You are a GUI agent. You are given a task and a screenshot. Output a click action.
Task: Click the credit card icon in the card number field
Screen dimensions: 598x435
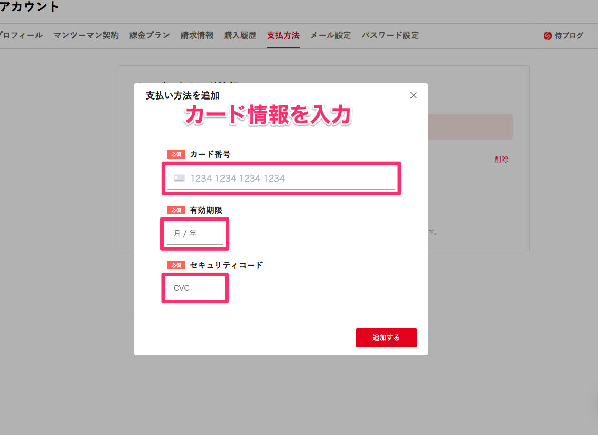179,179
